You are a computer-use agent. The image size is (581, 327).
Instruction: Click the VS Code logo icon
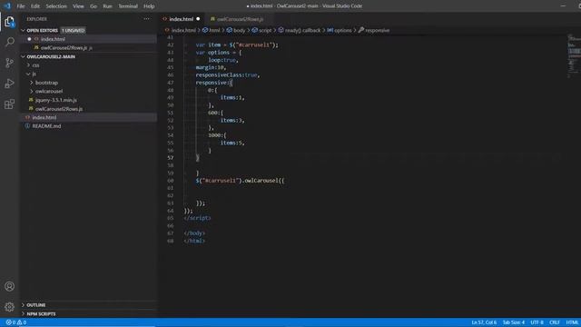point(7,6)
